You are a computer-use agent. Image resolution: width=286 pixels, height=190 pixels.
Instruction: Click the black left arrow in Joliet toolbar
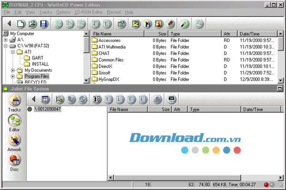click(33, 99)
